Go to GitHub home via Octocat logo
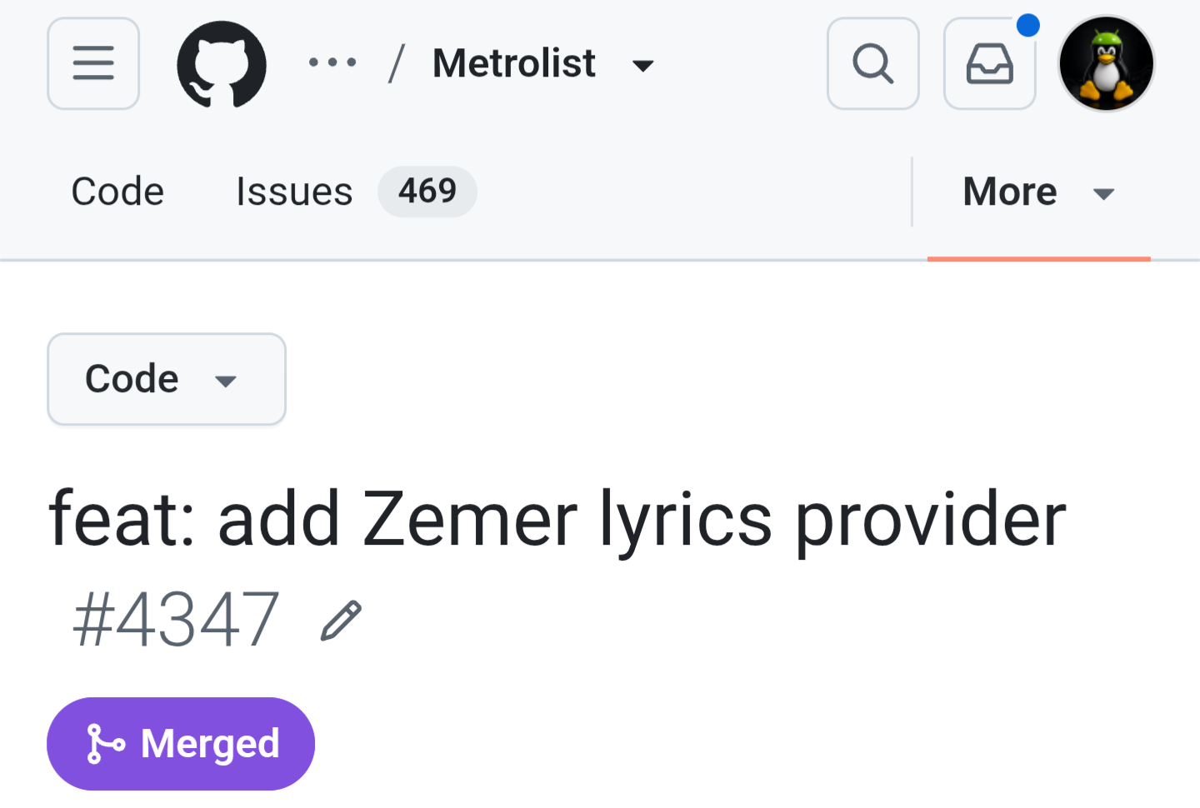 222,64
